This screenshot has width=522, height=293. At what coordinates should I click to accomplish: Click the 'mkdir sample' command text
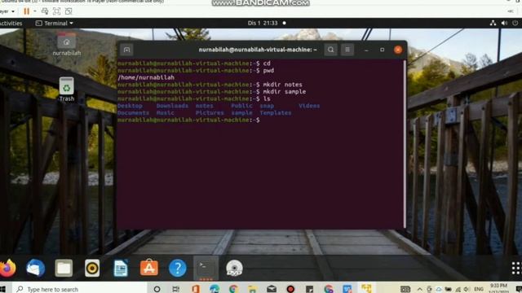pos(285,92)
